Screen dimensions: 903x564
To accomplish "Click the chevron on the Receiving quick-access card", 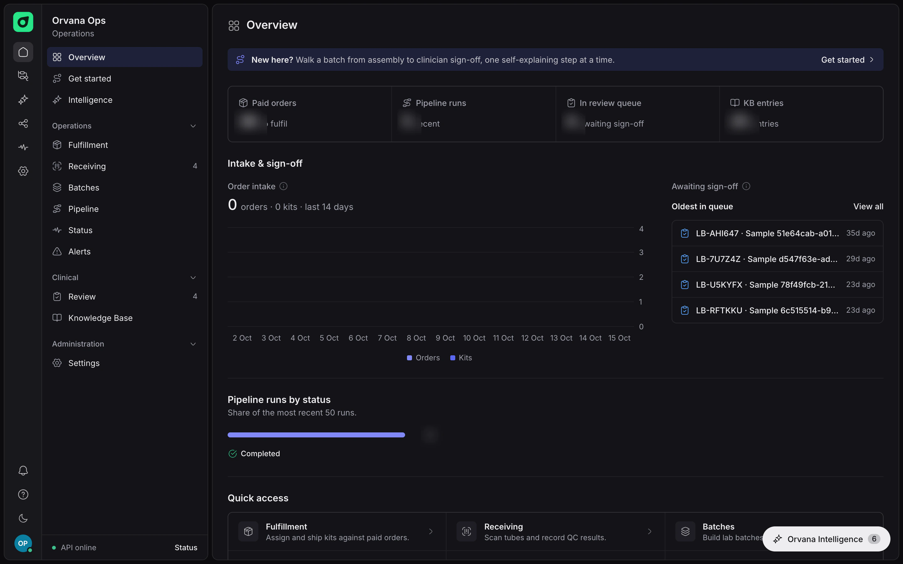I will (x=650, y=531).
